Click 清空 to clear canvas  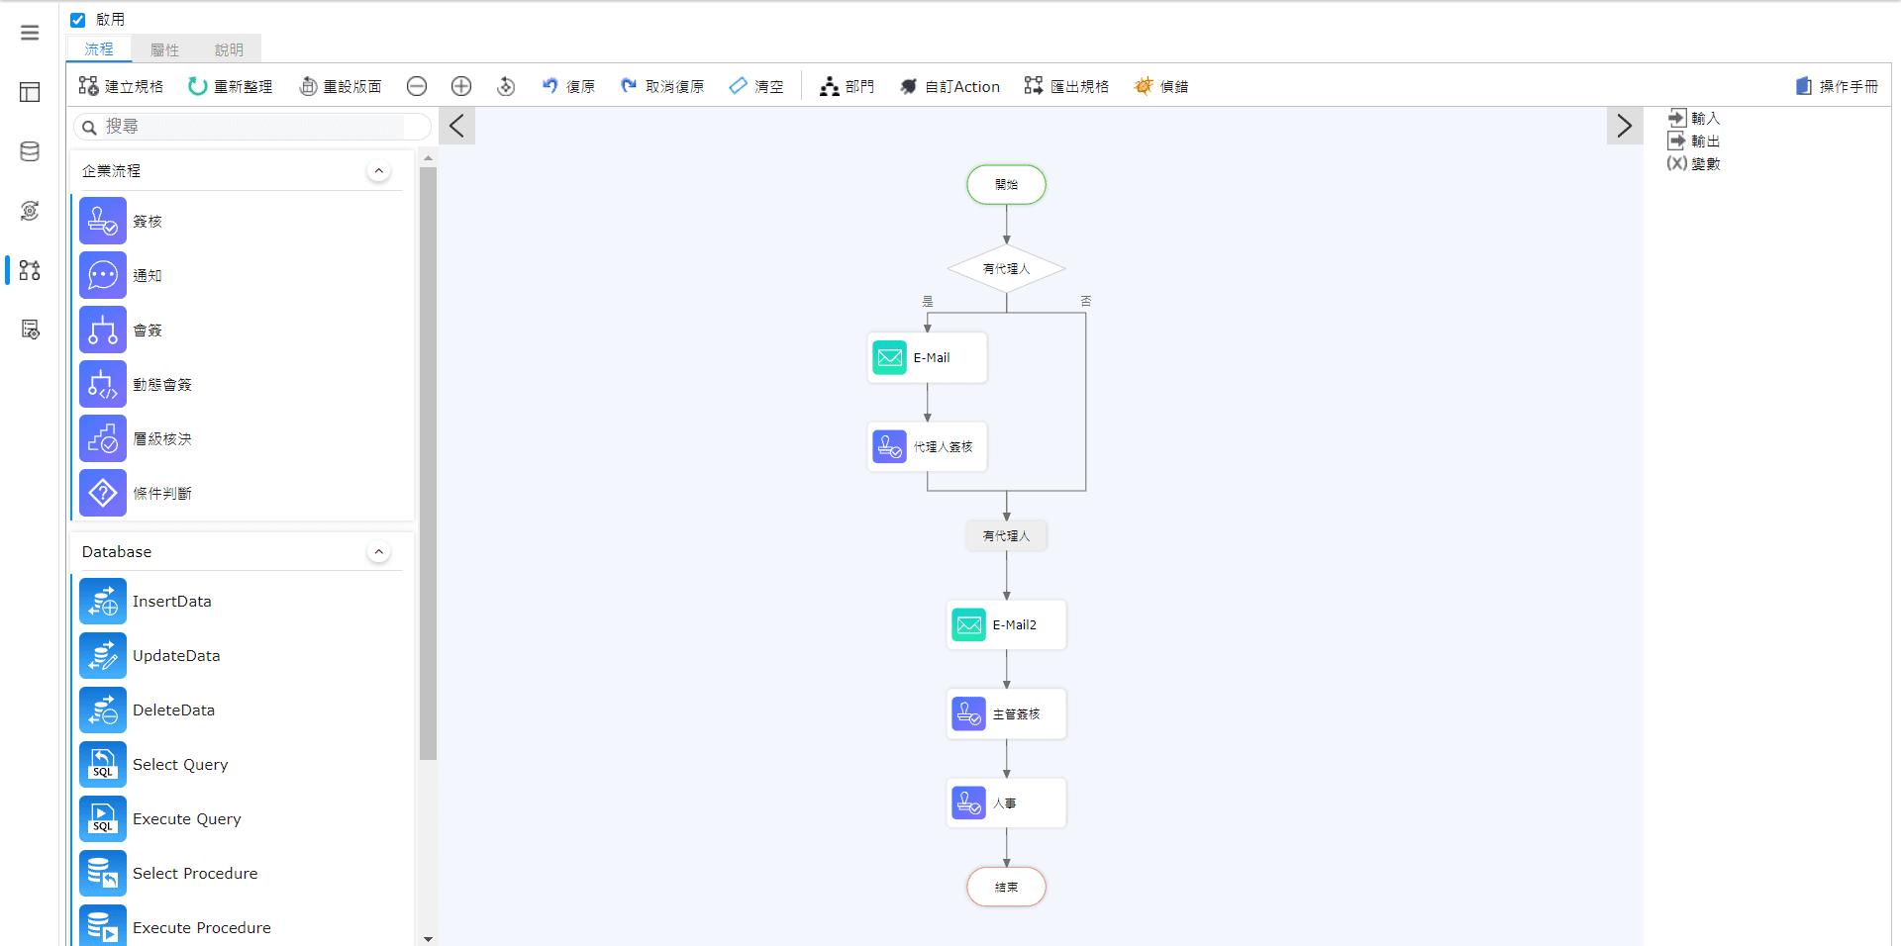point(756,86)
